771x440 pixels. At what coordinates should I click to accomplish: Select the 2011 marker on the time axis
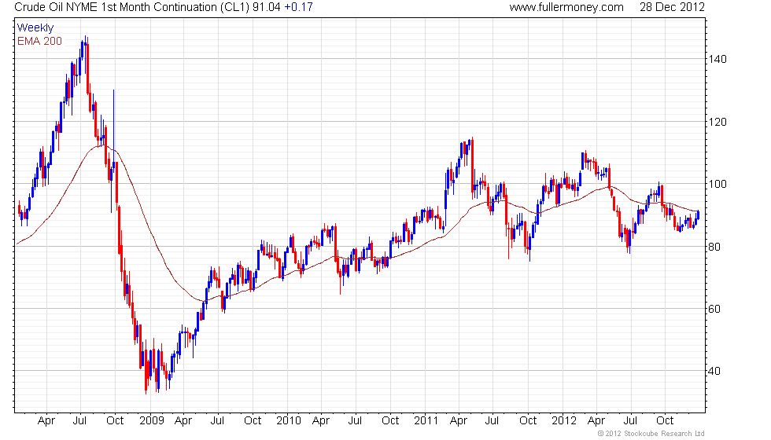pyautogui.click(x=428, y=420)
